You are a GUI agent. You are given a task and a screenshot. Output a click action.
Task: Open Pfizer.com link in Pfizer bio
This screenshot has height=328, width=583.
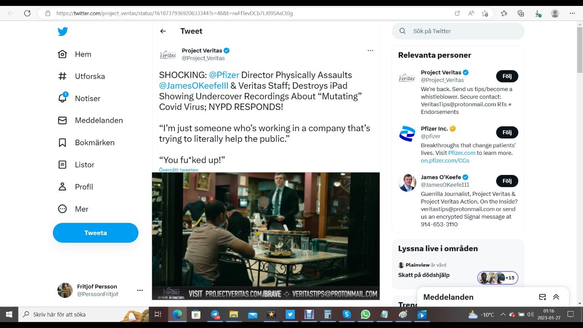(462, 153)
